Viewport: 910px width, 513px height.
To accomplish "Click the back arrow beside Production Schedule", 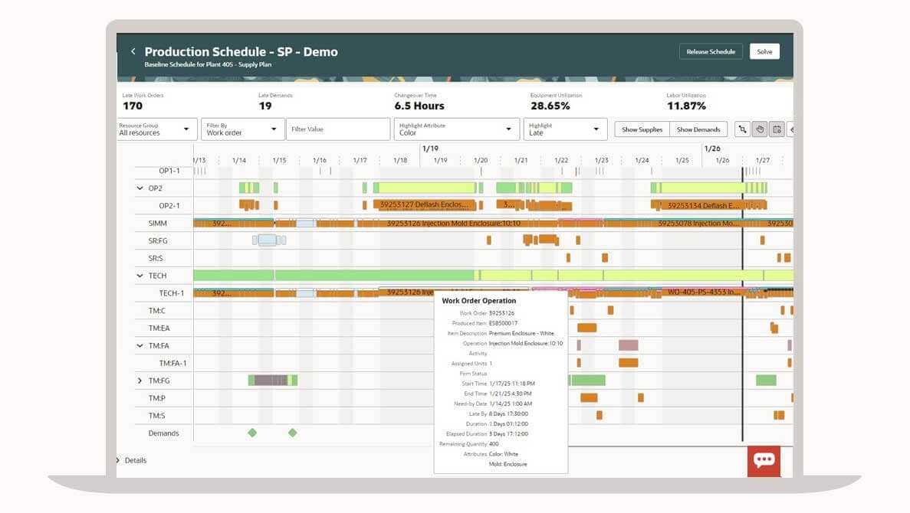I will 133,52.
